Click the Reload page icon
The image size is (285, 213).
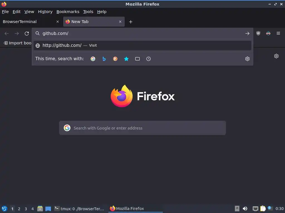27,34
